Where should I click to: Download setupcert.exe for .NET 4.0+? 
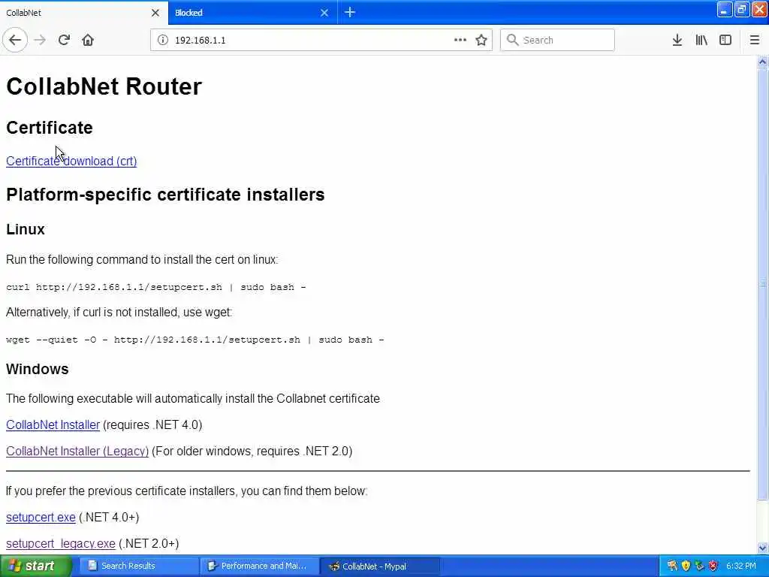click(x=41, y=517)
